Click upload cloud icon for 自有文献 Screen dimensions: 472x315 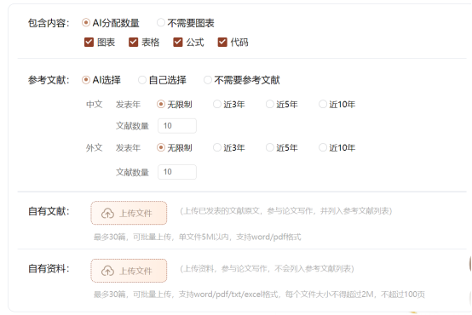(x=107, y=214)
